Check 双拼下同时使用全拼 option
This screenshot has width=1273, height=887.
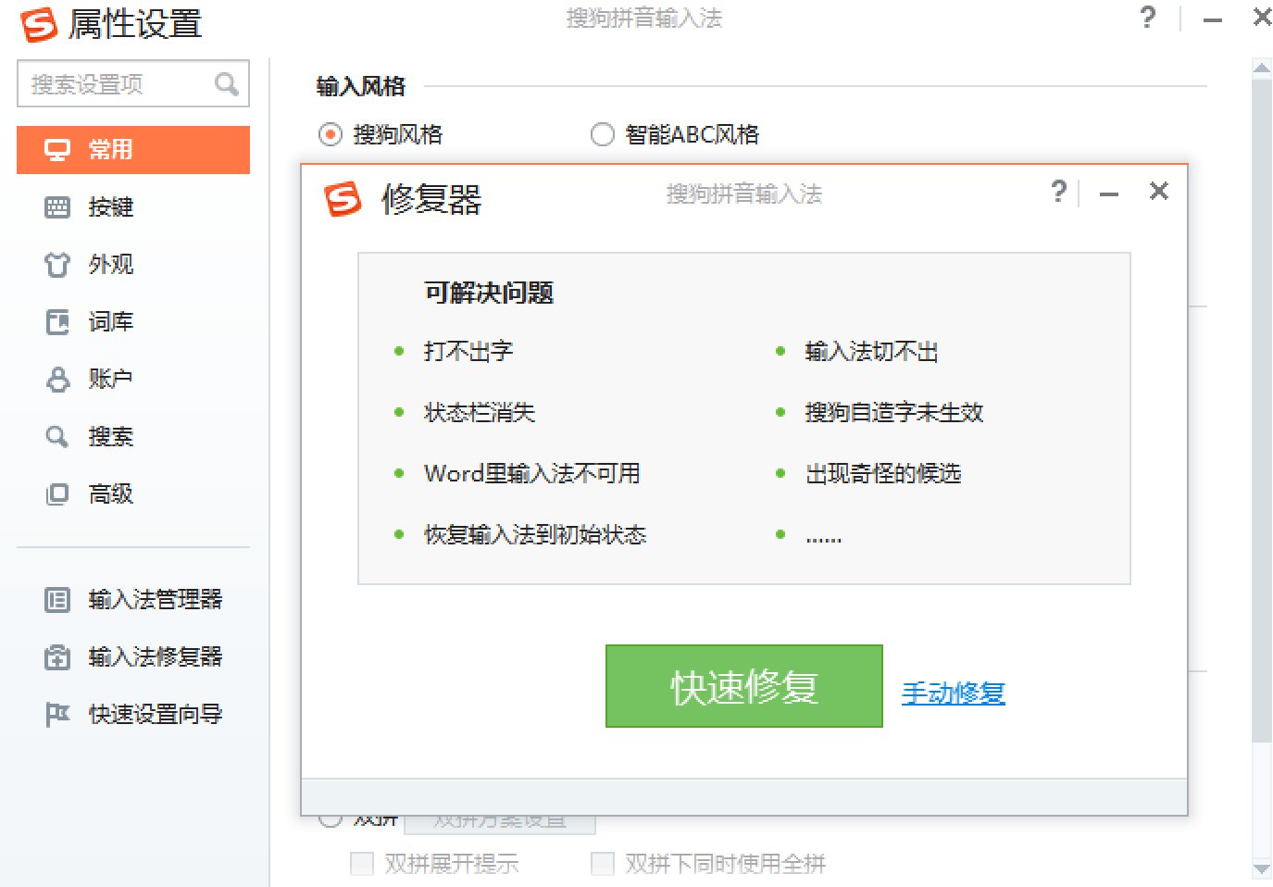pyautogui.click(x=602, y=863)
